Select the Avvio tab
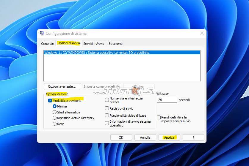This screenshot has height=166, width=249. (x=100, y=44)
